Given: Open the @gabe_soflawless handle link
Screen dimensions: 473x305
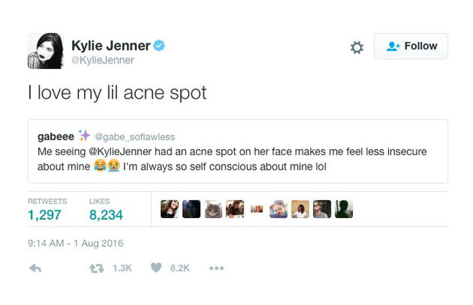Looking at the screenshot, I should (135, 137).
